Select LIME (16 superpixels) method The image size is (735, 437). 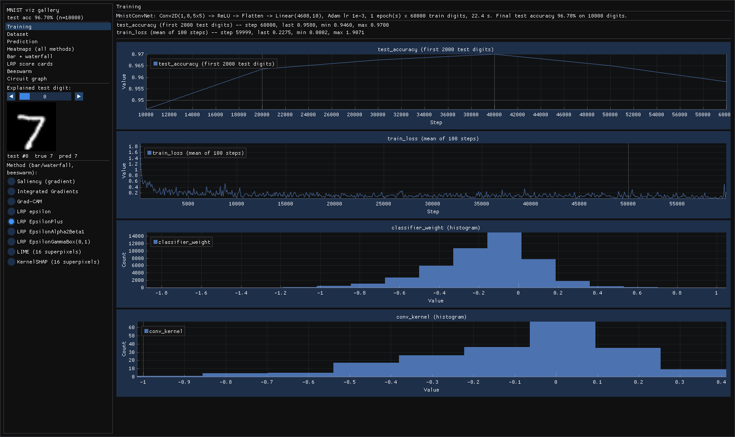tap(45, 252)
